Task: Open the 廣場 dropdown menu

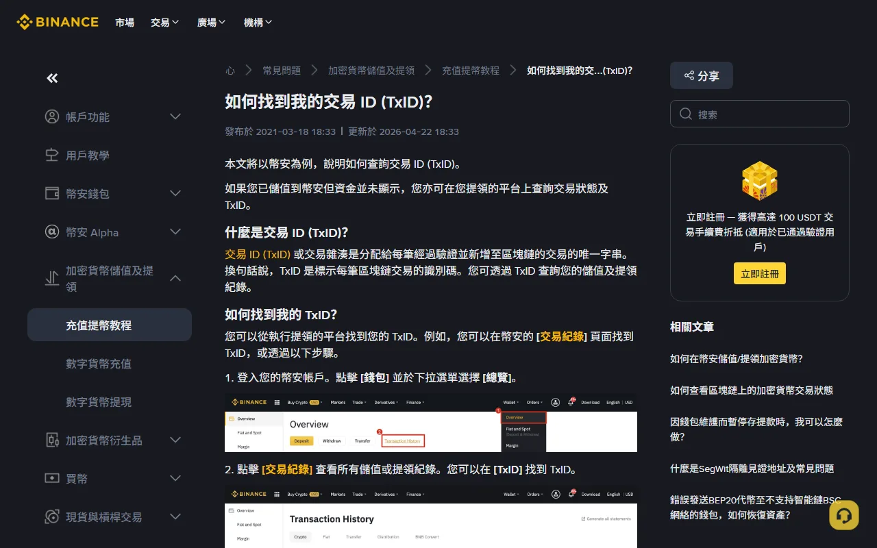Action: coord(212,23)
